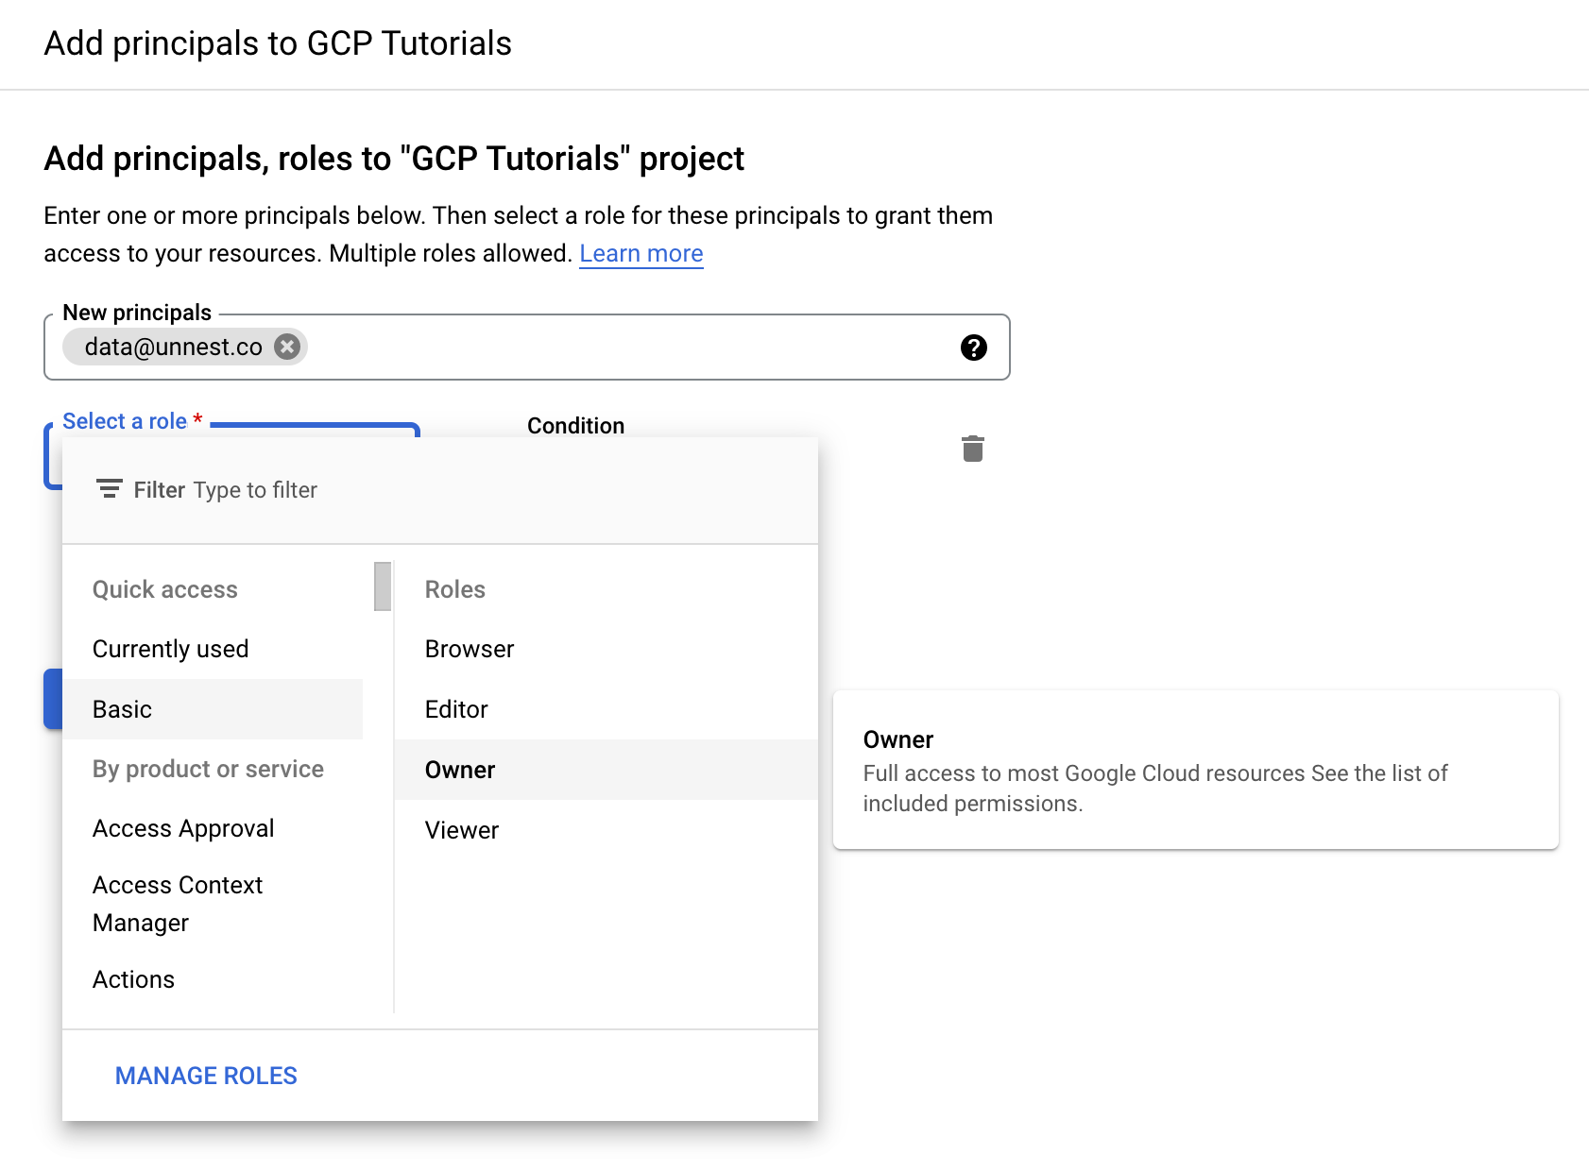Click the Condition label

point(575,426)
